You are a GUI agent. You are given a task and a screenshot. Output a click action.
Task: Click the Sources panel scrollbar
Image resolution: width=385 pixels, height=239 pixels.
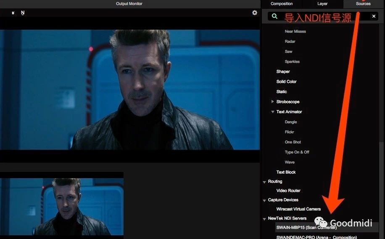[x=381, y=191]
